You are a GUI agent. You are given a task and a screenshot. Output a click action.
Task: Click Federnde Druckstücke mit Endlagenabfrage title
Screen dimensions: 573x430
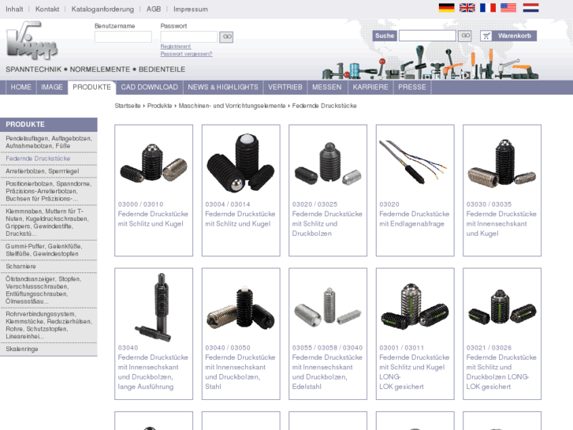[x=414, y=219]
